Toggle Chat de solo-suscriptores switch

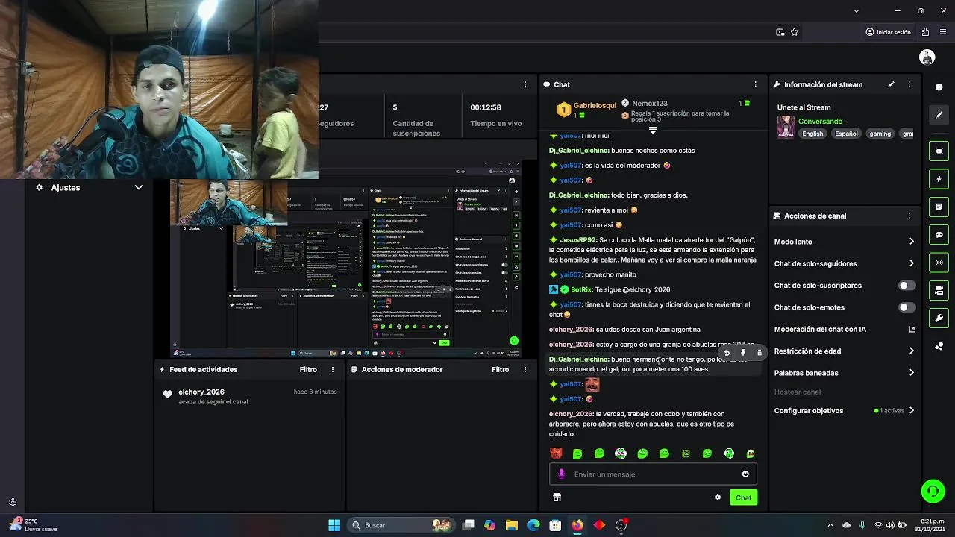coord(907,286)
